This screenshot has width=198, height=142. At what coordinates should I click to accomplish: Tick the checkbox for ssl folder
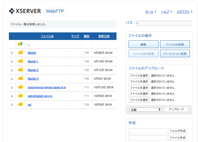pyautogui.click(x=12, y=105)
